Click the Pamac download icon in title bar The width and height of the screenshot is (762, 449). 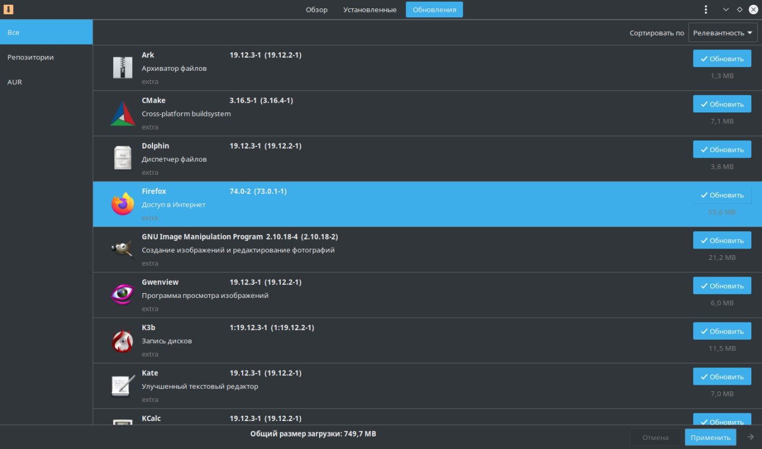8,10
